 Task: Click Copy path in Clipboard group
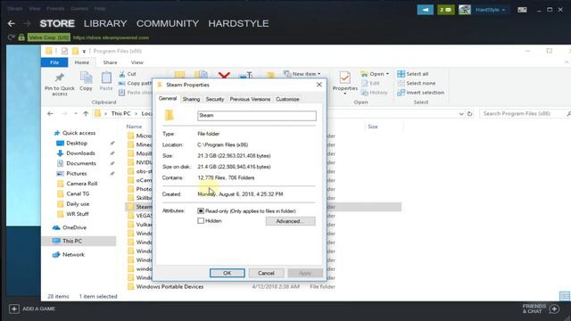pos(135,83)
